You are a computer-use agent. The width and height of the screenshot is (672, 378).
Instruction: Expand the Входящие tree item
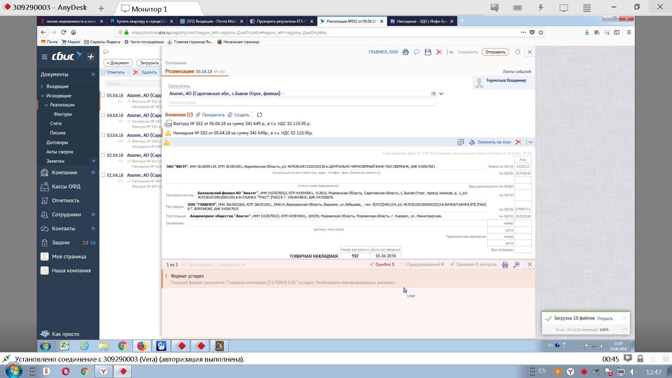pyautogui.click(x=42, y=86)
